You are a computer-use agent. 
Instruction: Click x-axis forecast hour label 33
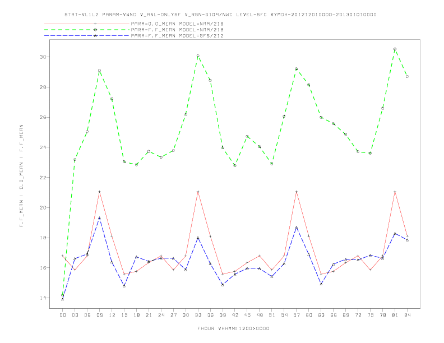(198, 315)
